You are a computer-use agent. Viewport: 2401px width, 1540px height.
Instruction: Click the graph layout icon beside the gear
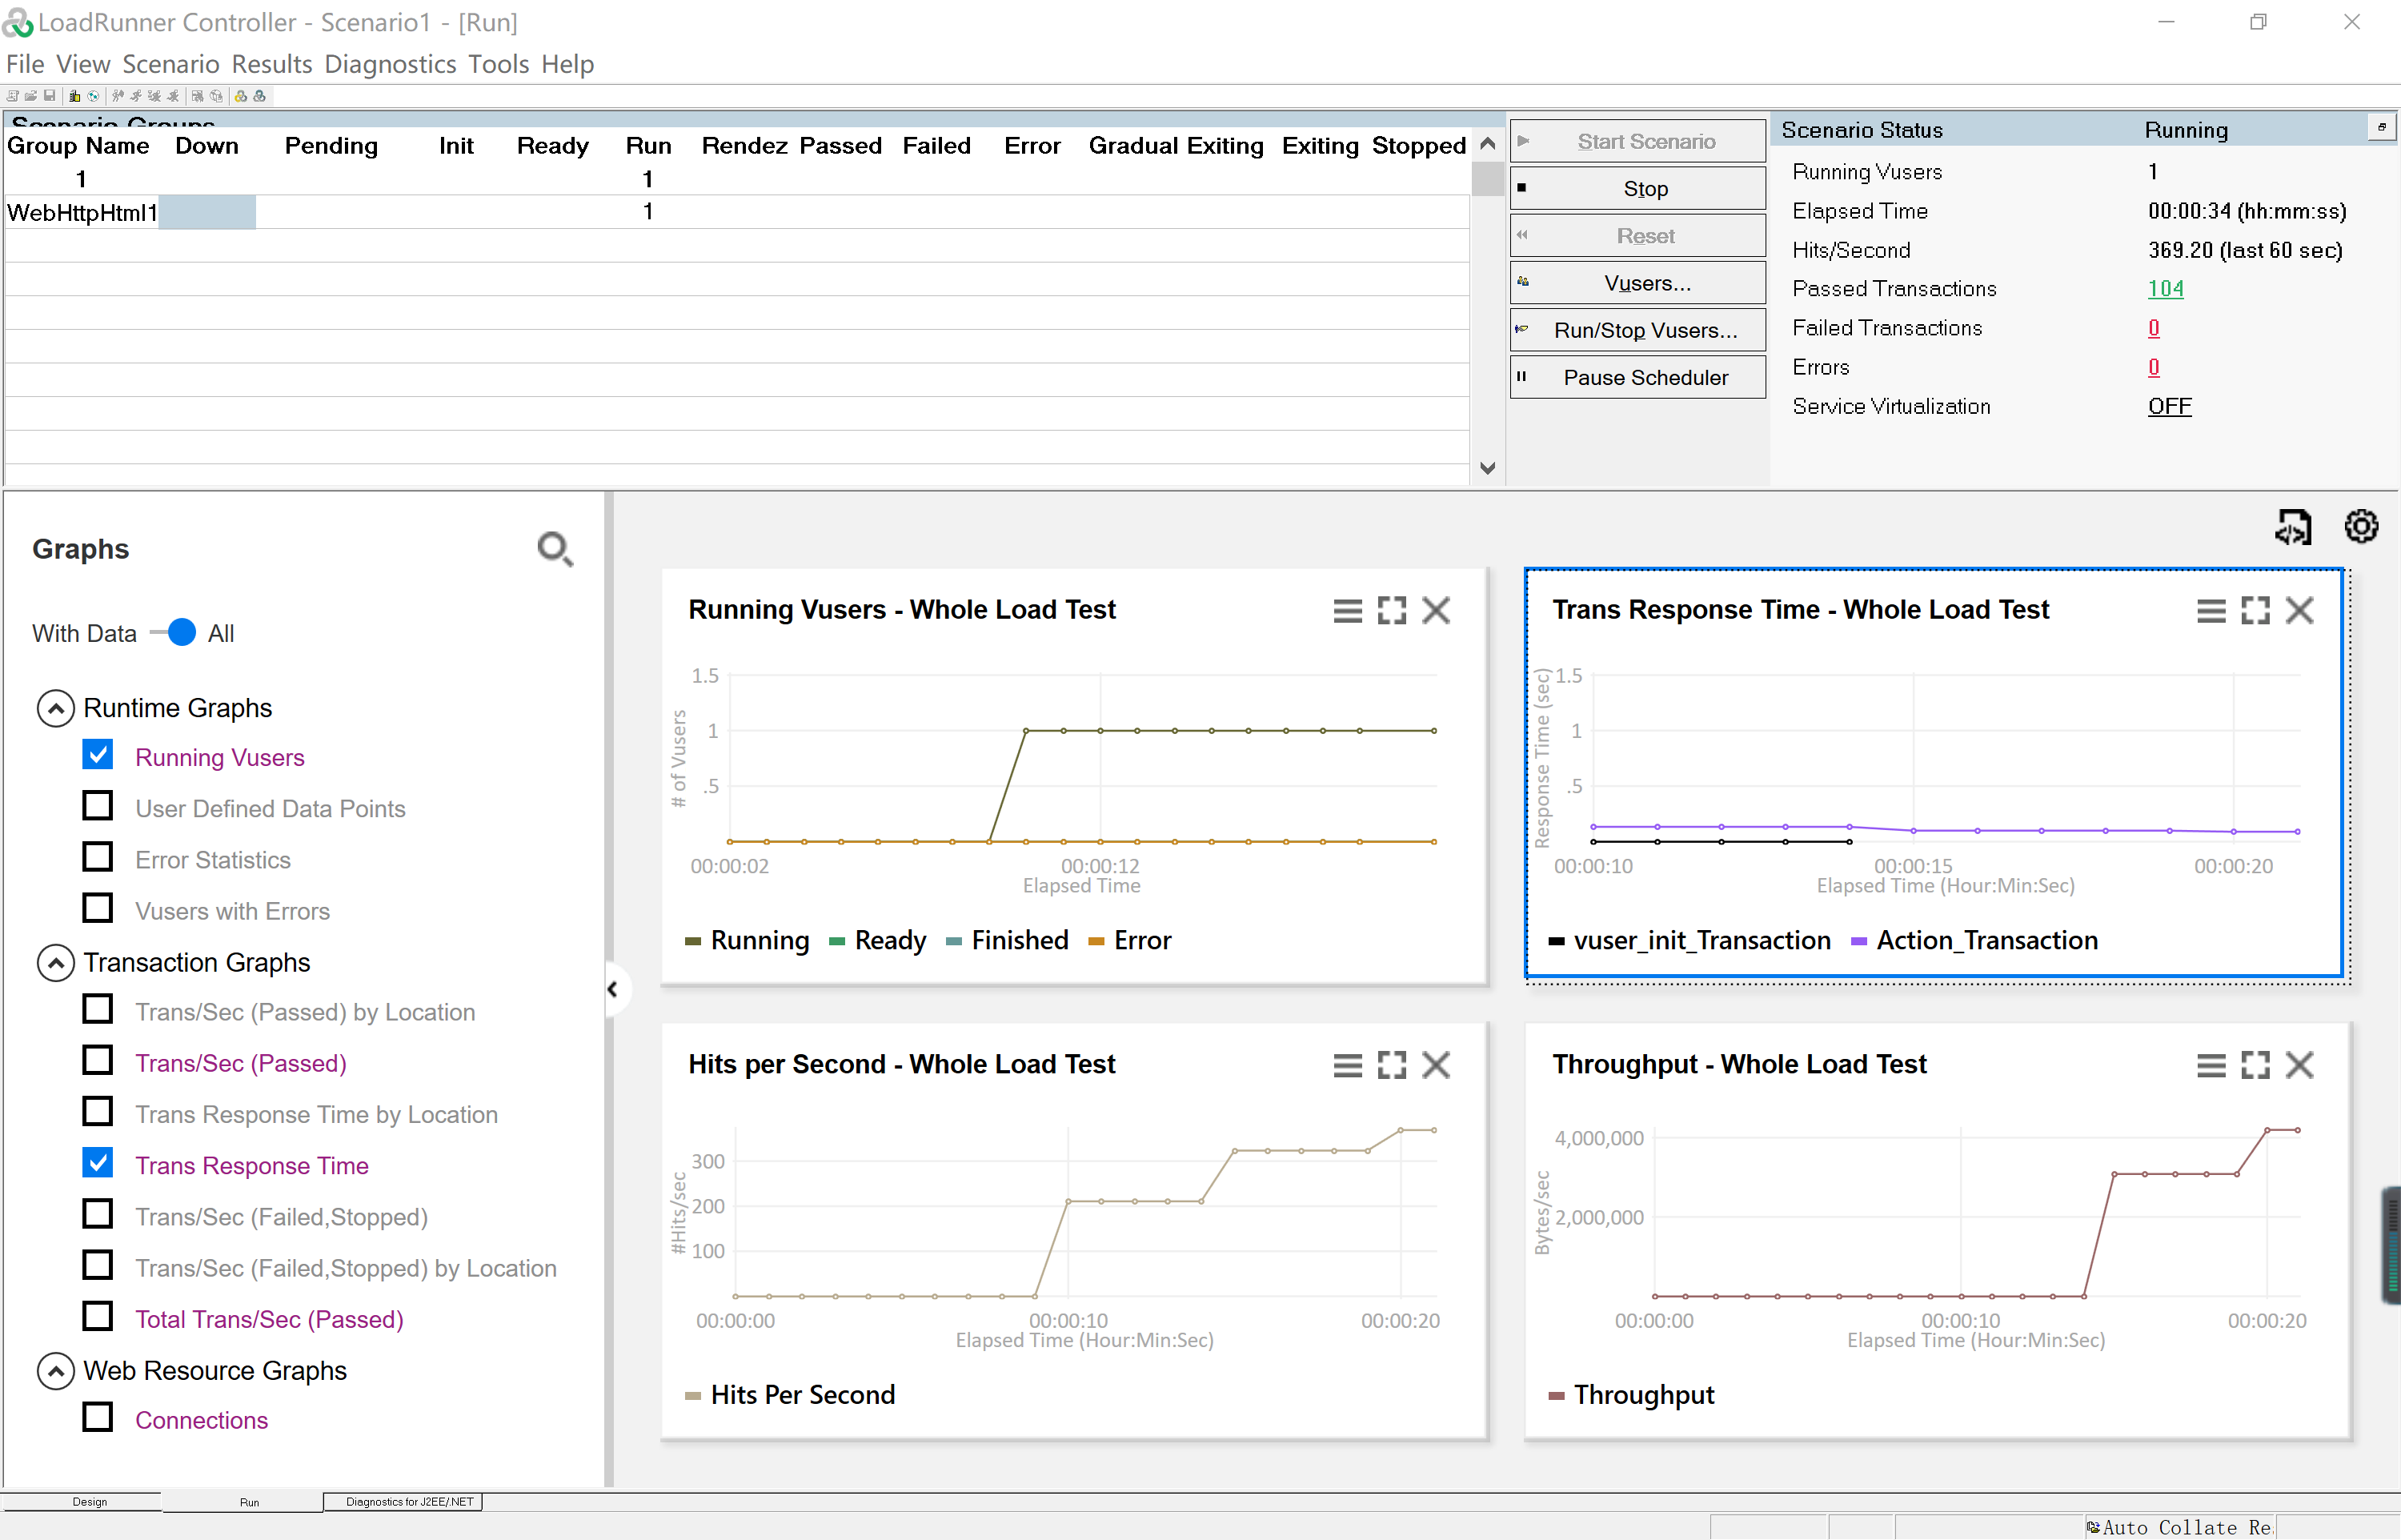click(2293, 526)
